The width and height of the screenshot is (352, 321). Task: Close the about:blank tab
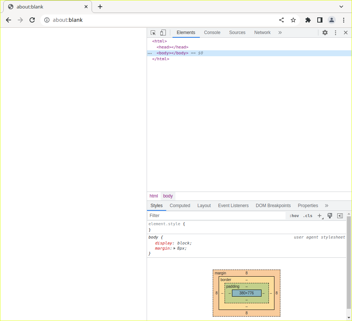tap(86, 7)
